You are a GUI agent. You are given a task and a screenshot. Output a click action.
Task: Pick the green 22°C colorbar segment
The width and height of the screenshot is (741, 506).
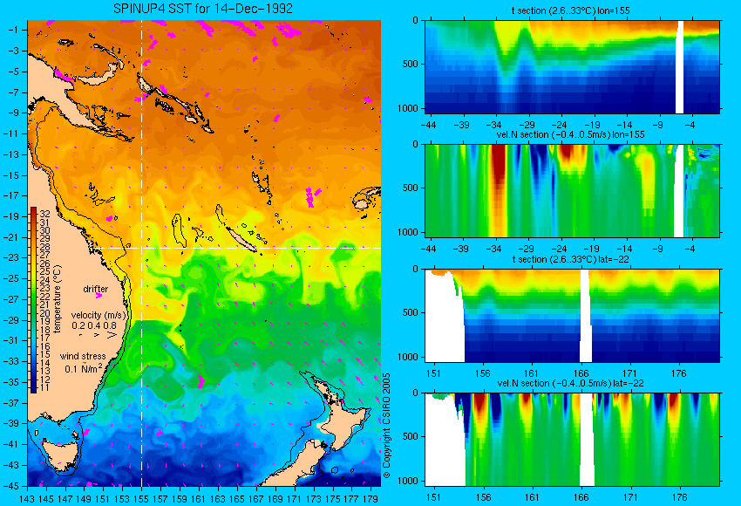pos(33,296)
